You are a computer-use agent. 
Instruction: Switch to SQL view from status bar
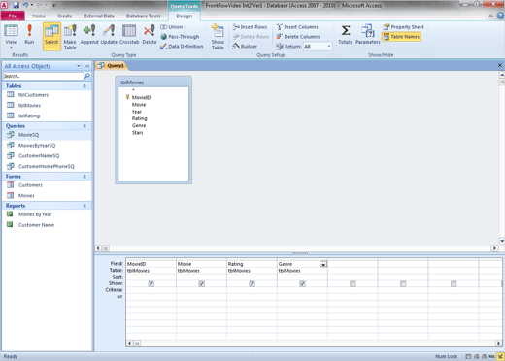pyautogui.click(x=492, y=356)
